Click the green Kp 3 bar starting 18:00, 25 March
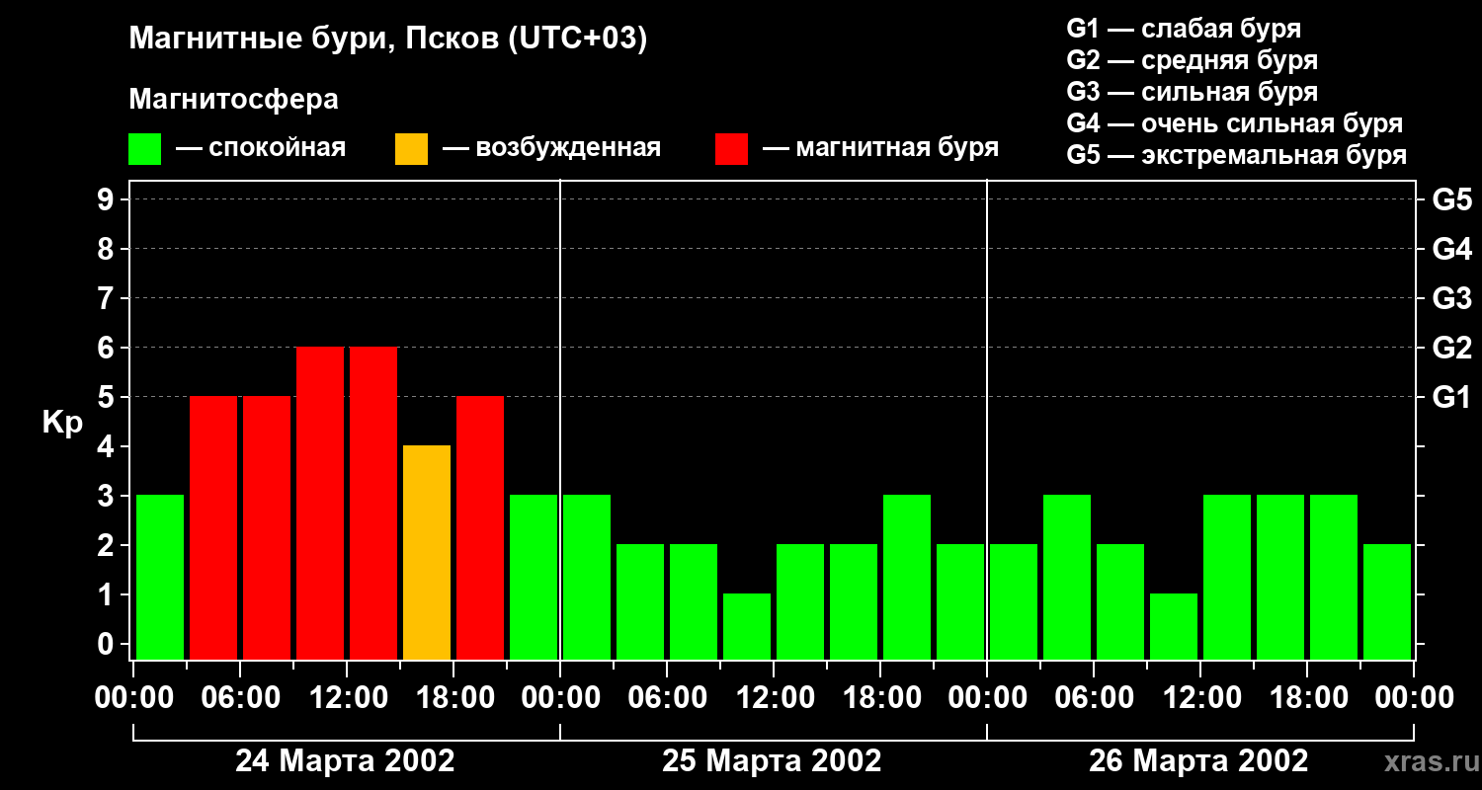This screenshot has height=790, width=1482. click(x=907, y=577)
